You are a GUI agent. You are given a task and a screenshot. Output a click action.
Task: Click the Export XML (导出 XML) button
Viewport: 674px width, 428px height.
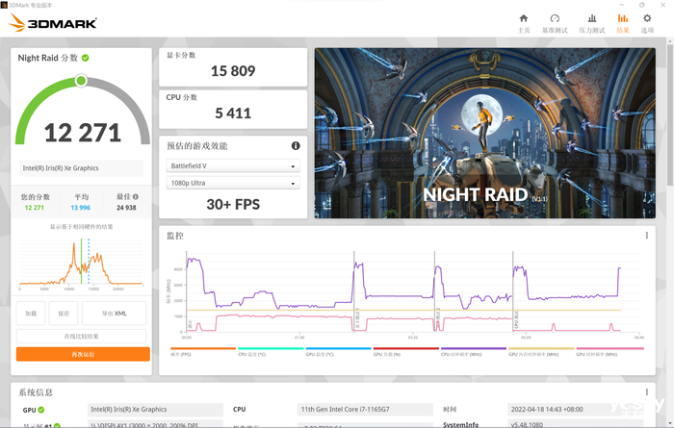click(114, 314)
